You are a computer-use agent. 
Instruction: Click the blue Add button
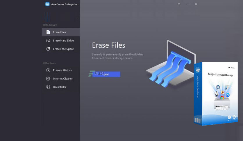point(106,74)
